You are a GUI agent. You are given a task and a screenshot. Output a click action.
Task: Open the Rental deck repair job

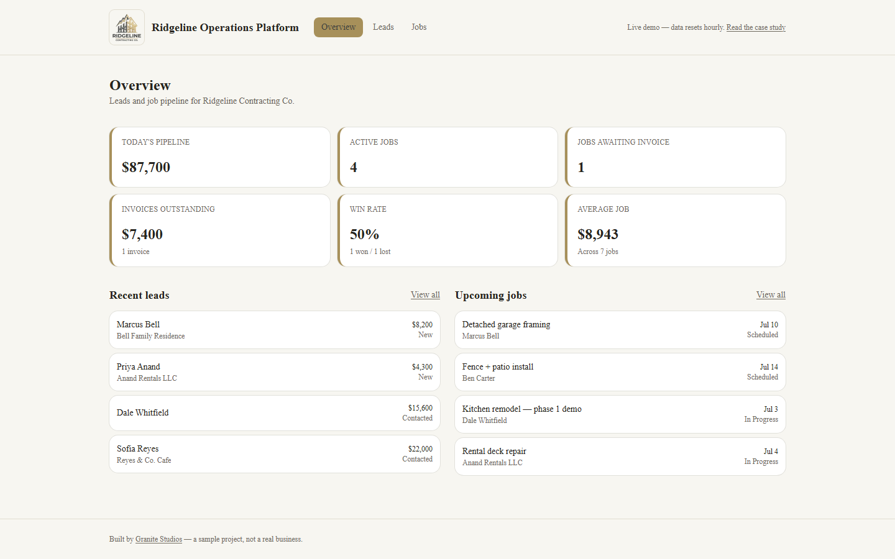(620, 457)
